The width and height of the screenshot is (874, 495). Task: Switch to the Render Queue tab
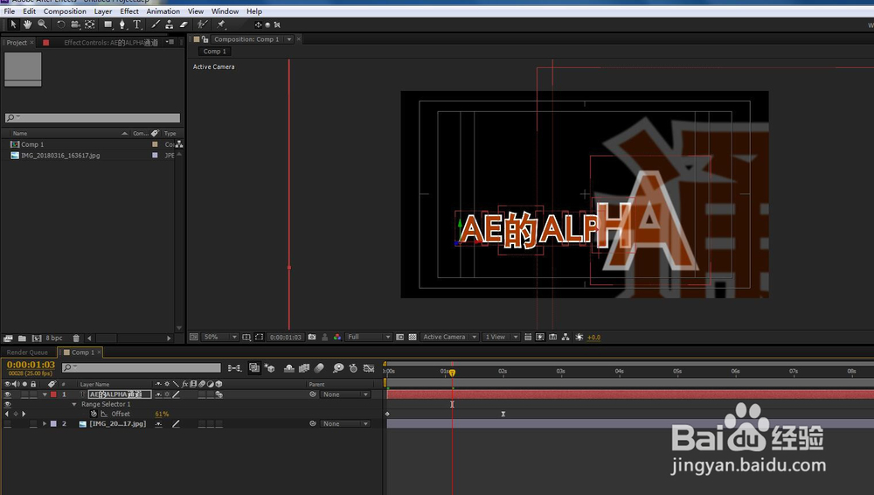tap(27, 352)
